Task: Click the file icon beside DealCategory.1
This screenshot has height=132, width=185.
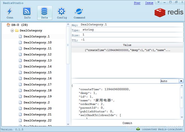Action: 20,36
